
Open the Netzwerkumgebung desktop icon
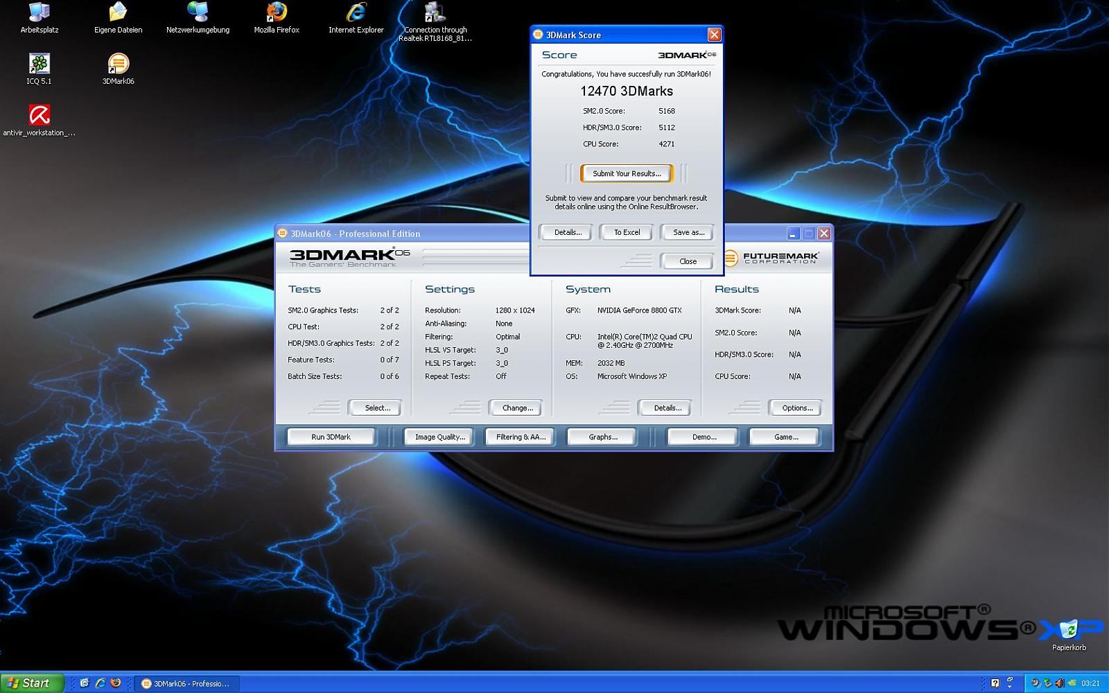[x=198, y=18]
